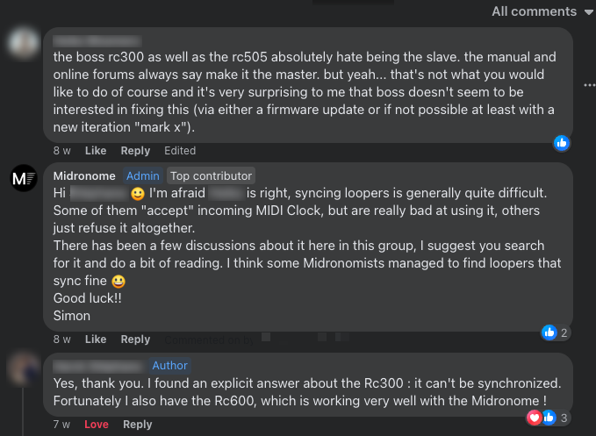Click the heart reaction on author's reply

coord(535,418)
